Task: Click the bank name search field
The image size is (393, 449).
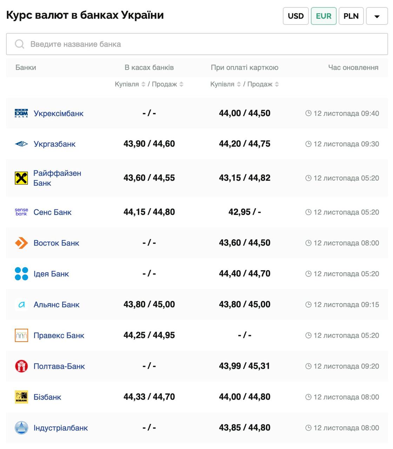Action: coord(196,44)
